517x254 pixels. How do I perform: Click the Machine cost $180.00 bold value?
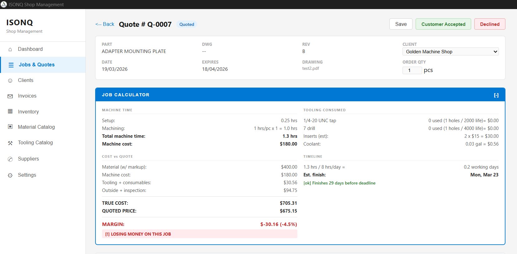click(288, 144)
